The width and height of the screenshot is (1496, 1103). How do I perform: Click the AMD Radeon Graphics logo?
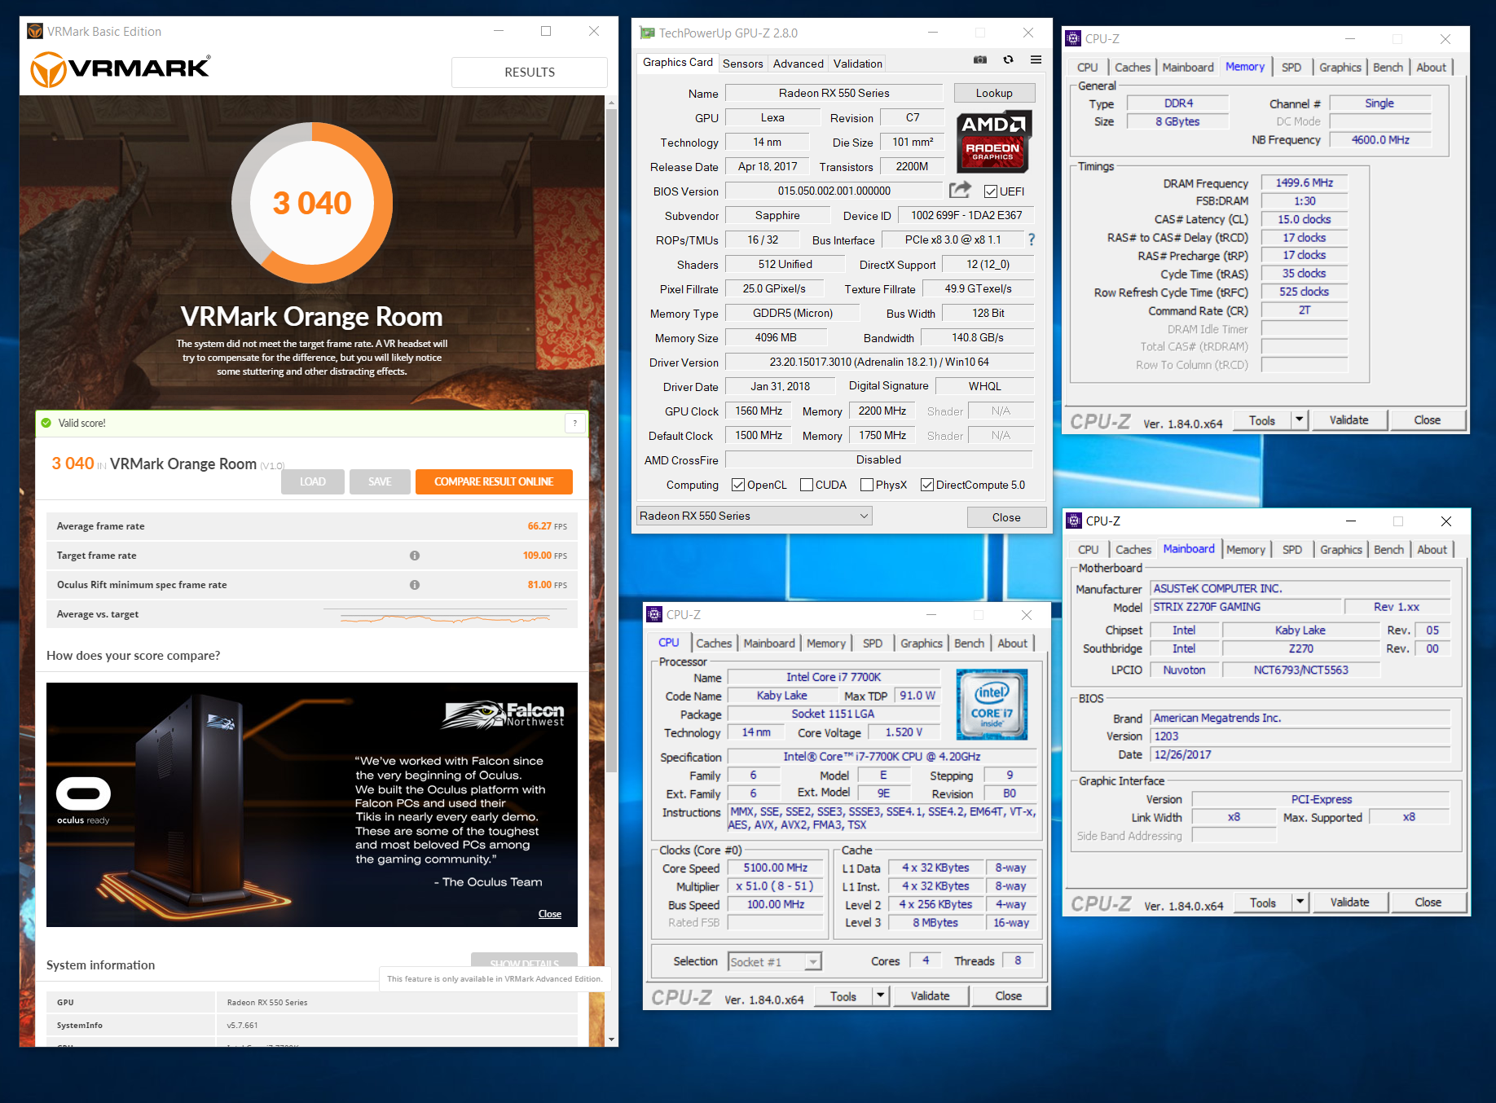993,141
